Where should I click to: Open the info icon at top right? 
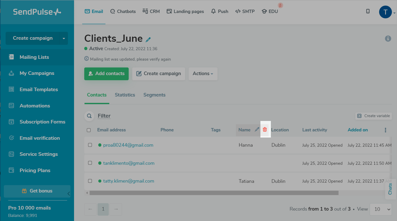(388, 38)
